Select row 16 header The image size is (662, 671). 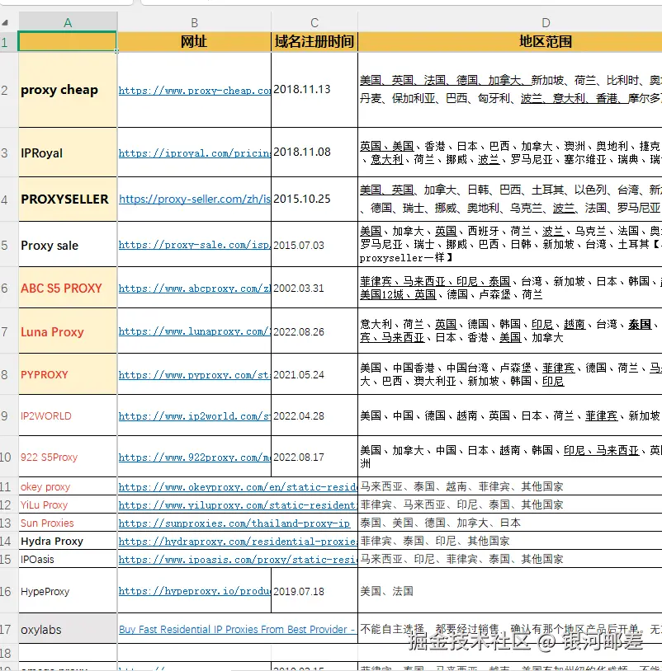[x=8, y=591]
